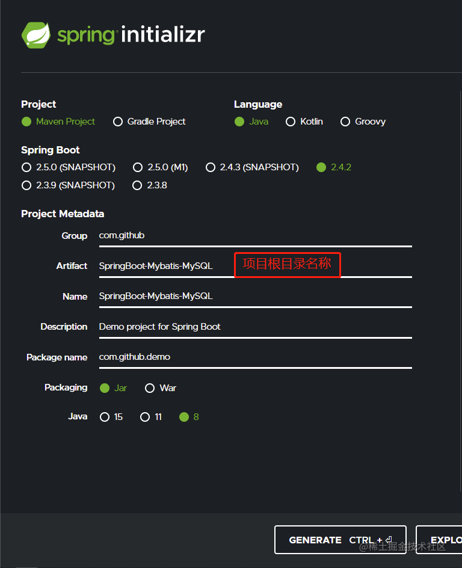Select Java version 11
The width and height of the screenshot is (462, 568).
tap(151, 418)
